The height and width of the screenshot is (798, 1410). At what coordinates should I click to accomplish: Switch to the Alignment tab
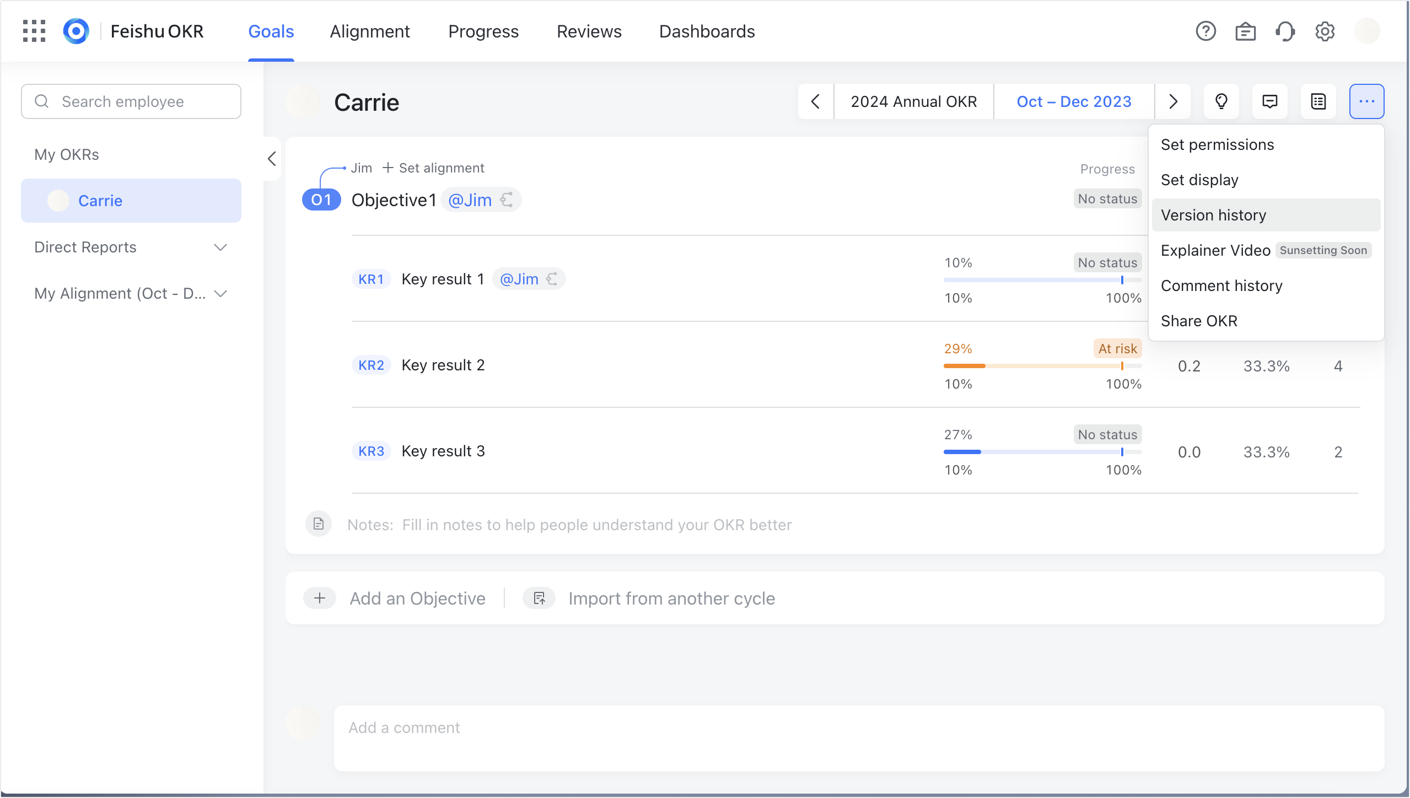pyautogui.click(x=370, y=31)
